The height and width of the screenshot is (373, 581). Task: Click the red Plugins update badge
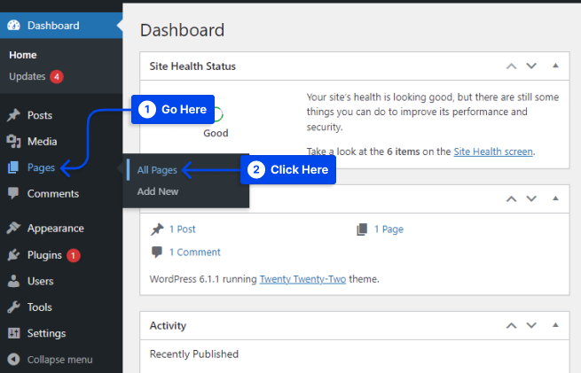[x=74, y=255]
